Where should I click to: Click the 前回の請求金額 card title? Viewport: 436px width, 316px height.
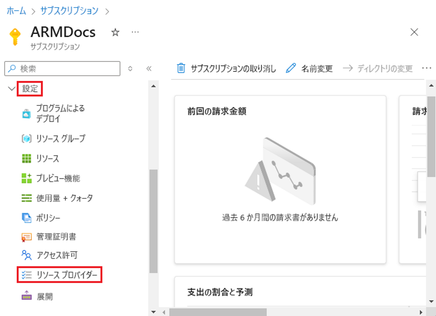(217, 111)
